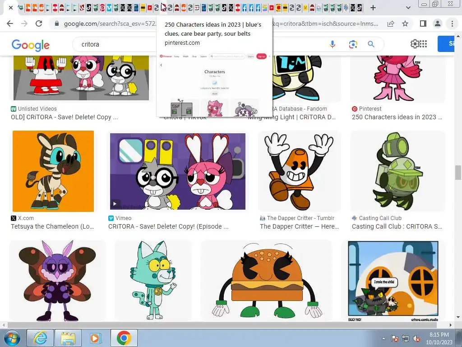Open Chrome's three-dot menu

coord(452,23)
